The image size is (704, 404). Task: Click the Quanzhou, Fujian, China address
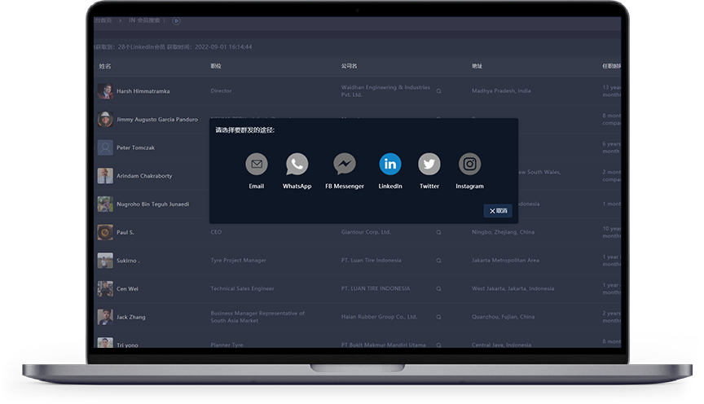(503, 317)
